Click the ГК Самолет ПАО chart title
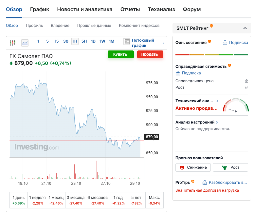The image size is (254, 213). [31, 56]
